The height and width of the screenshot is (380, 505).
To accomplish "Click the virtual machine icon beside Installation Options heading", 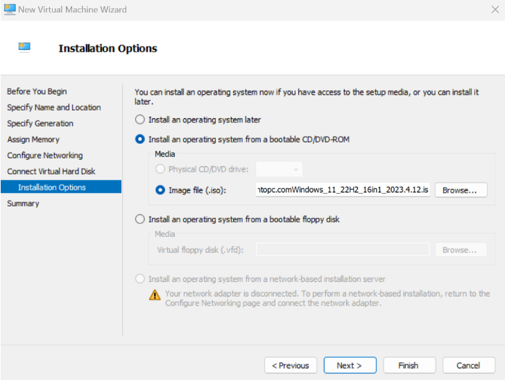I will (x=24, y=47).
